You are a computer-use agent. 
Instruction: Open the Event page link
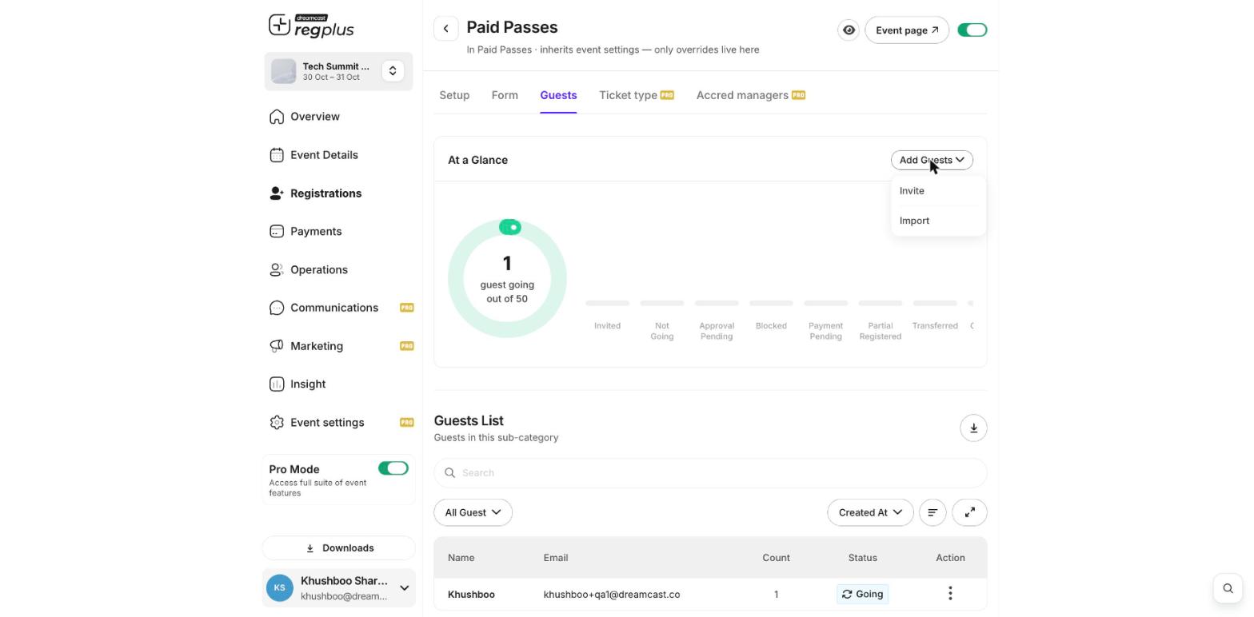tap(907, 30)
